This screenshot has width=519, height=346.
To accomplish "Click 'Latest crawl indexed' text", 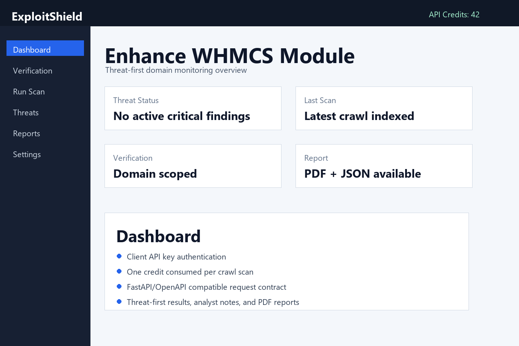I will pos(359,116).
